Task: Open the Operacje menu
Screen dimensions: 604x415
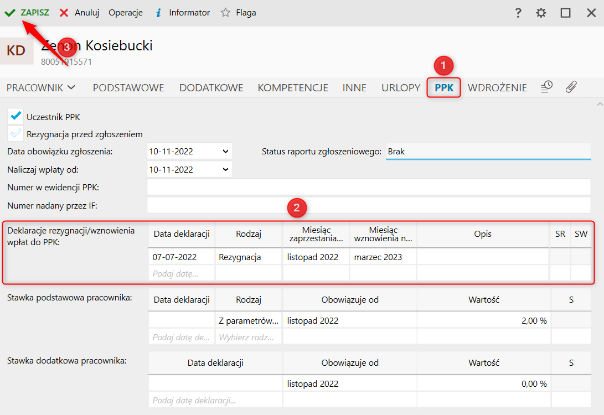Action: tap(125, 13)
